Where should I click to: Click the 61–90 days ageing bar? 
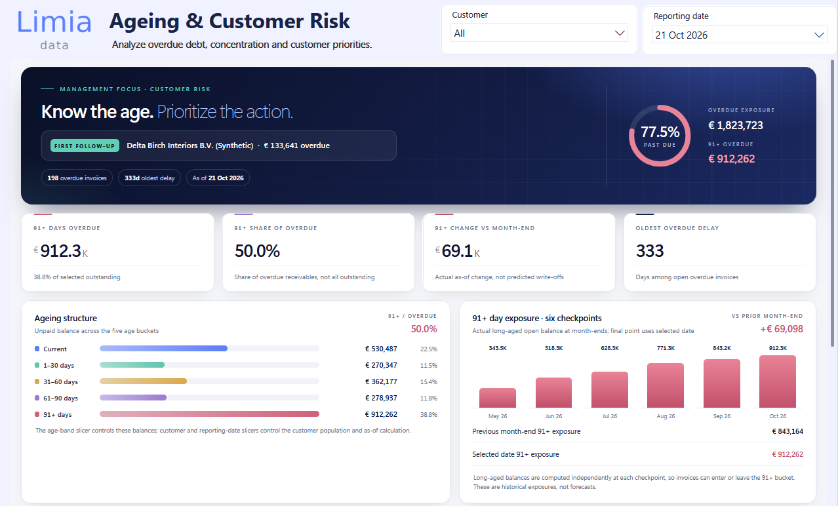pyautogui.click(x=133, y=397)
